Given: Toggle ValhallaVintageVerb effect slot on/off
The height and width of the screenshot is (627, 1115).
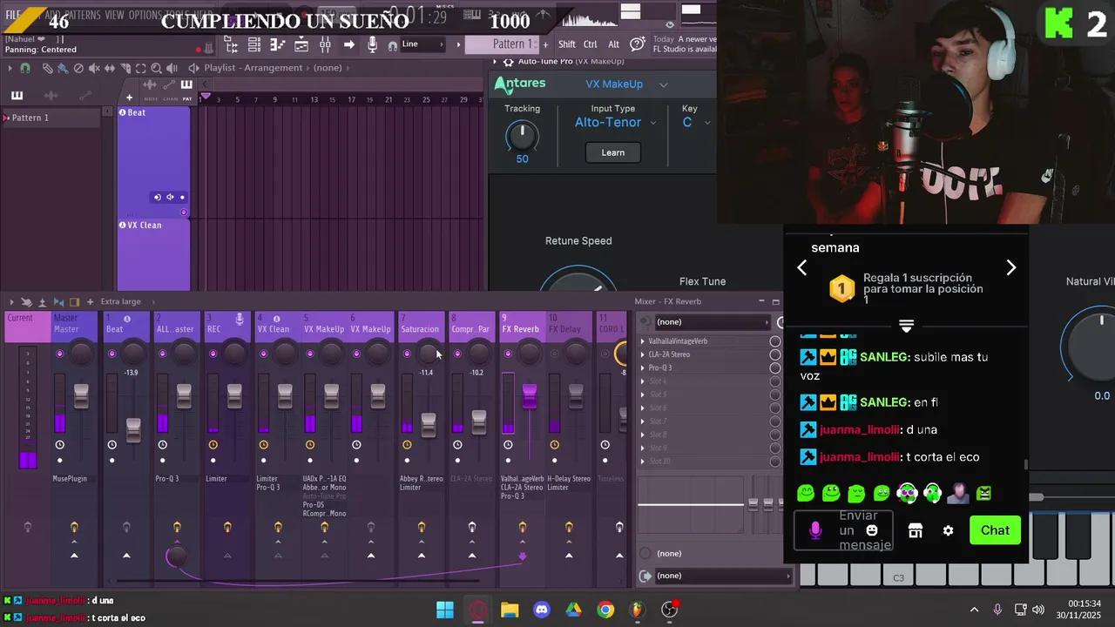Looking at the screenshot, I should click(x=774, y=341).
